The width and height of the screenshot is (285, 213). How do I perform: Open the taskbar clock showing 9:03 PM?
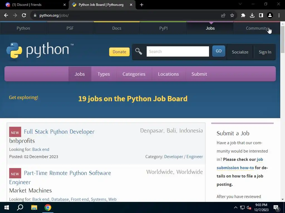pos(261,207)
